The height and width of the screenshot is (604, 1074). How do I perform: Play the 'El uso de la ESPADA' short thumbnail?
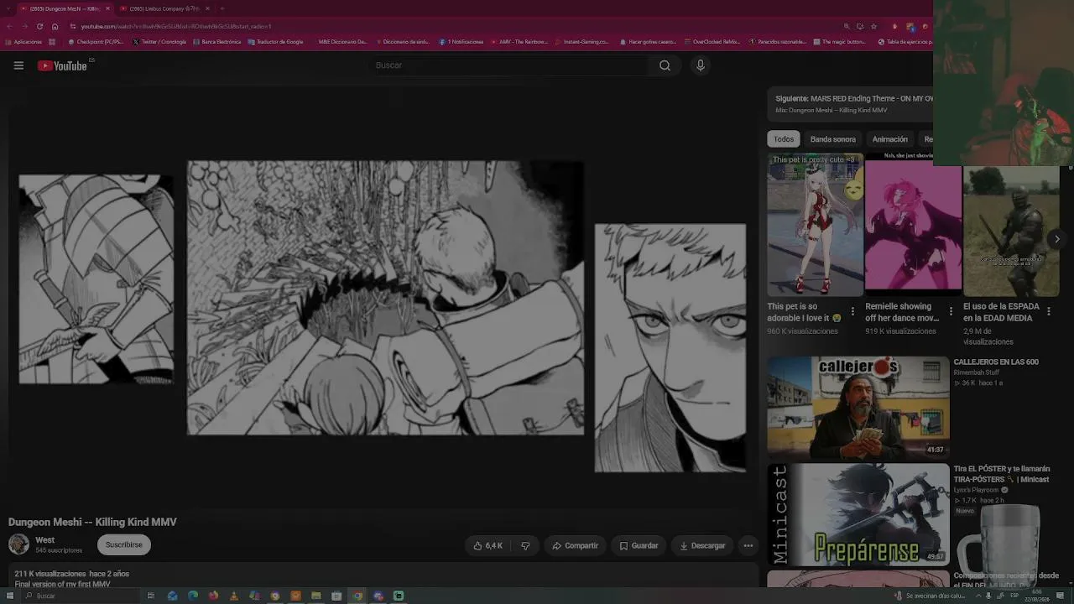1011,231
